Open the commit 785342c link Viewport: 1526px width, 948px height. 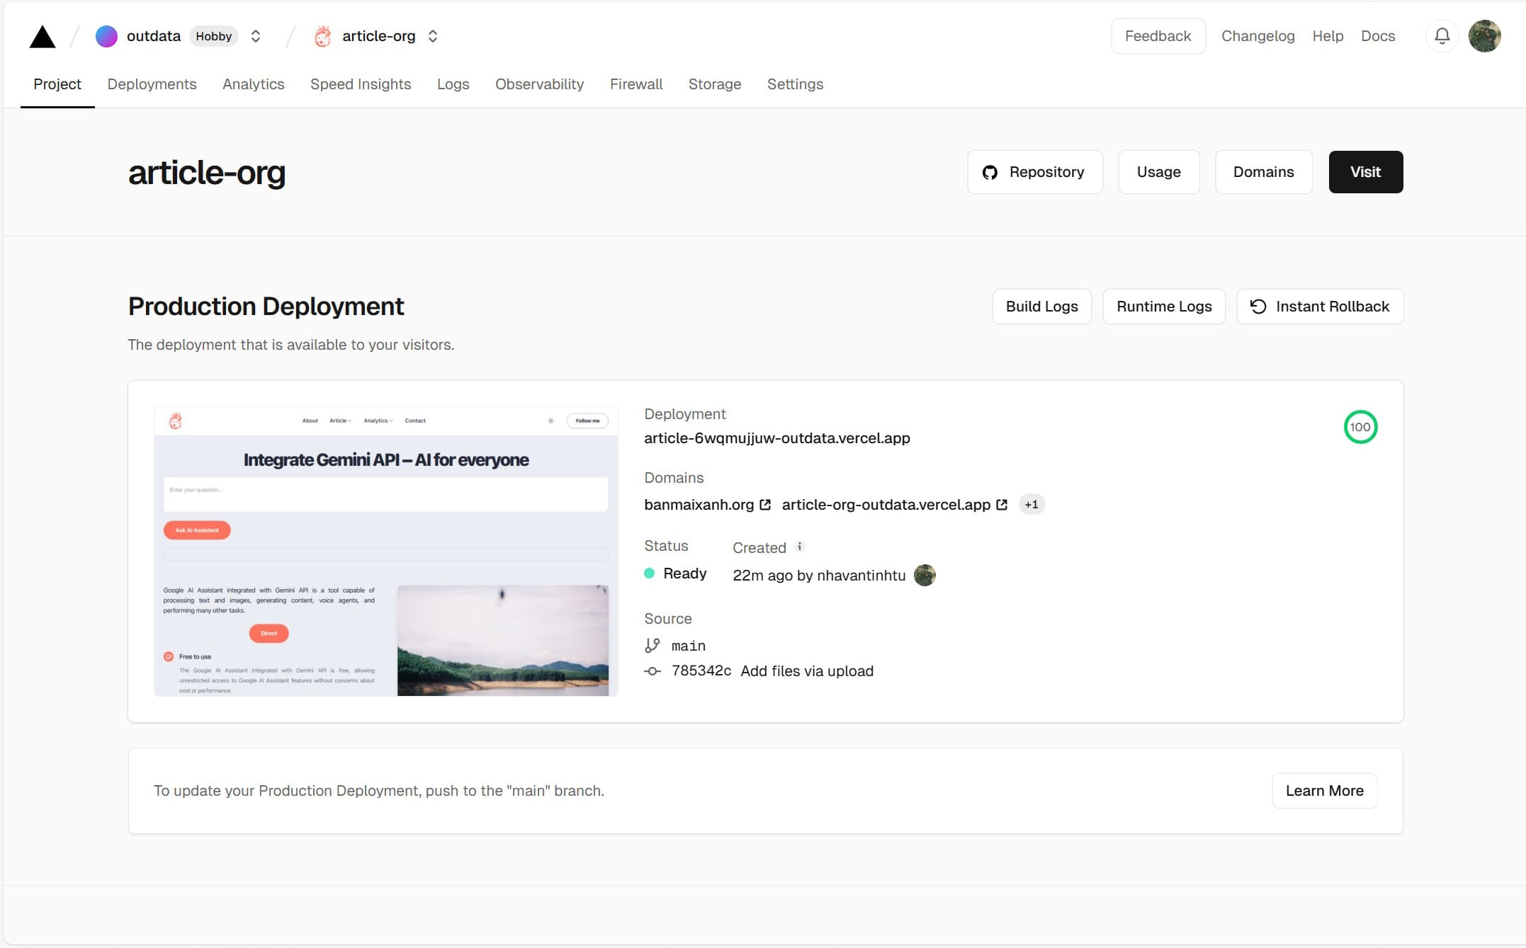click(701, 671)
